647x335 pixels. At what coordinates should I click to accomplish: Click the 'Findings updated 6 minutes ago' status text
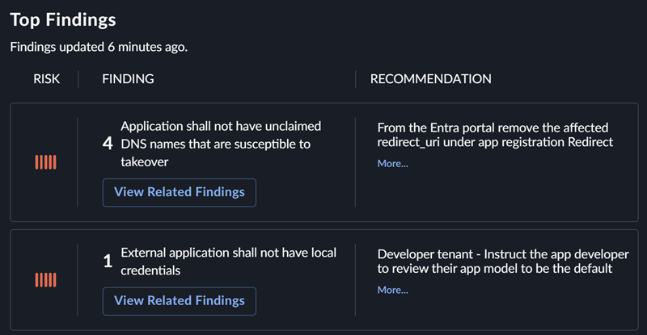99,47
